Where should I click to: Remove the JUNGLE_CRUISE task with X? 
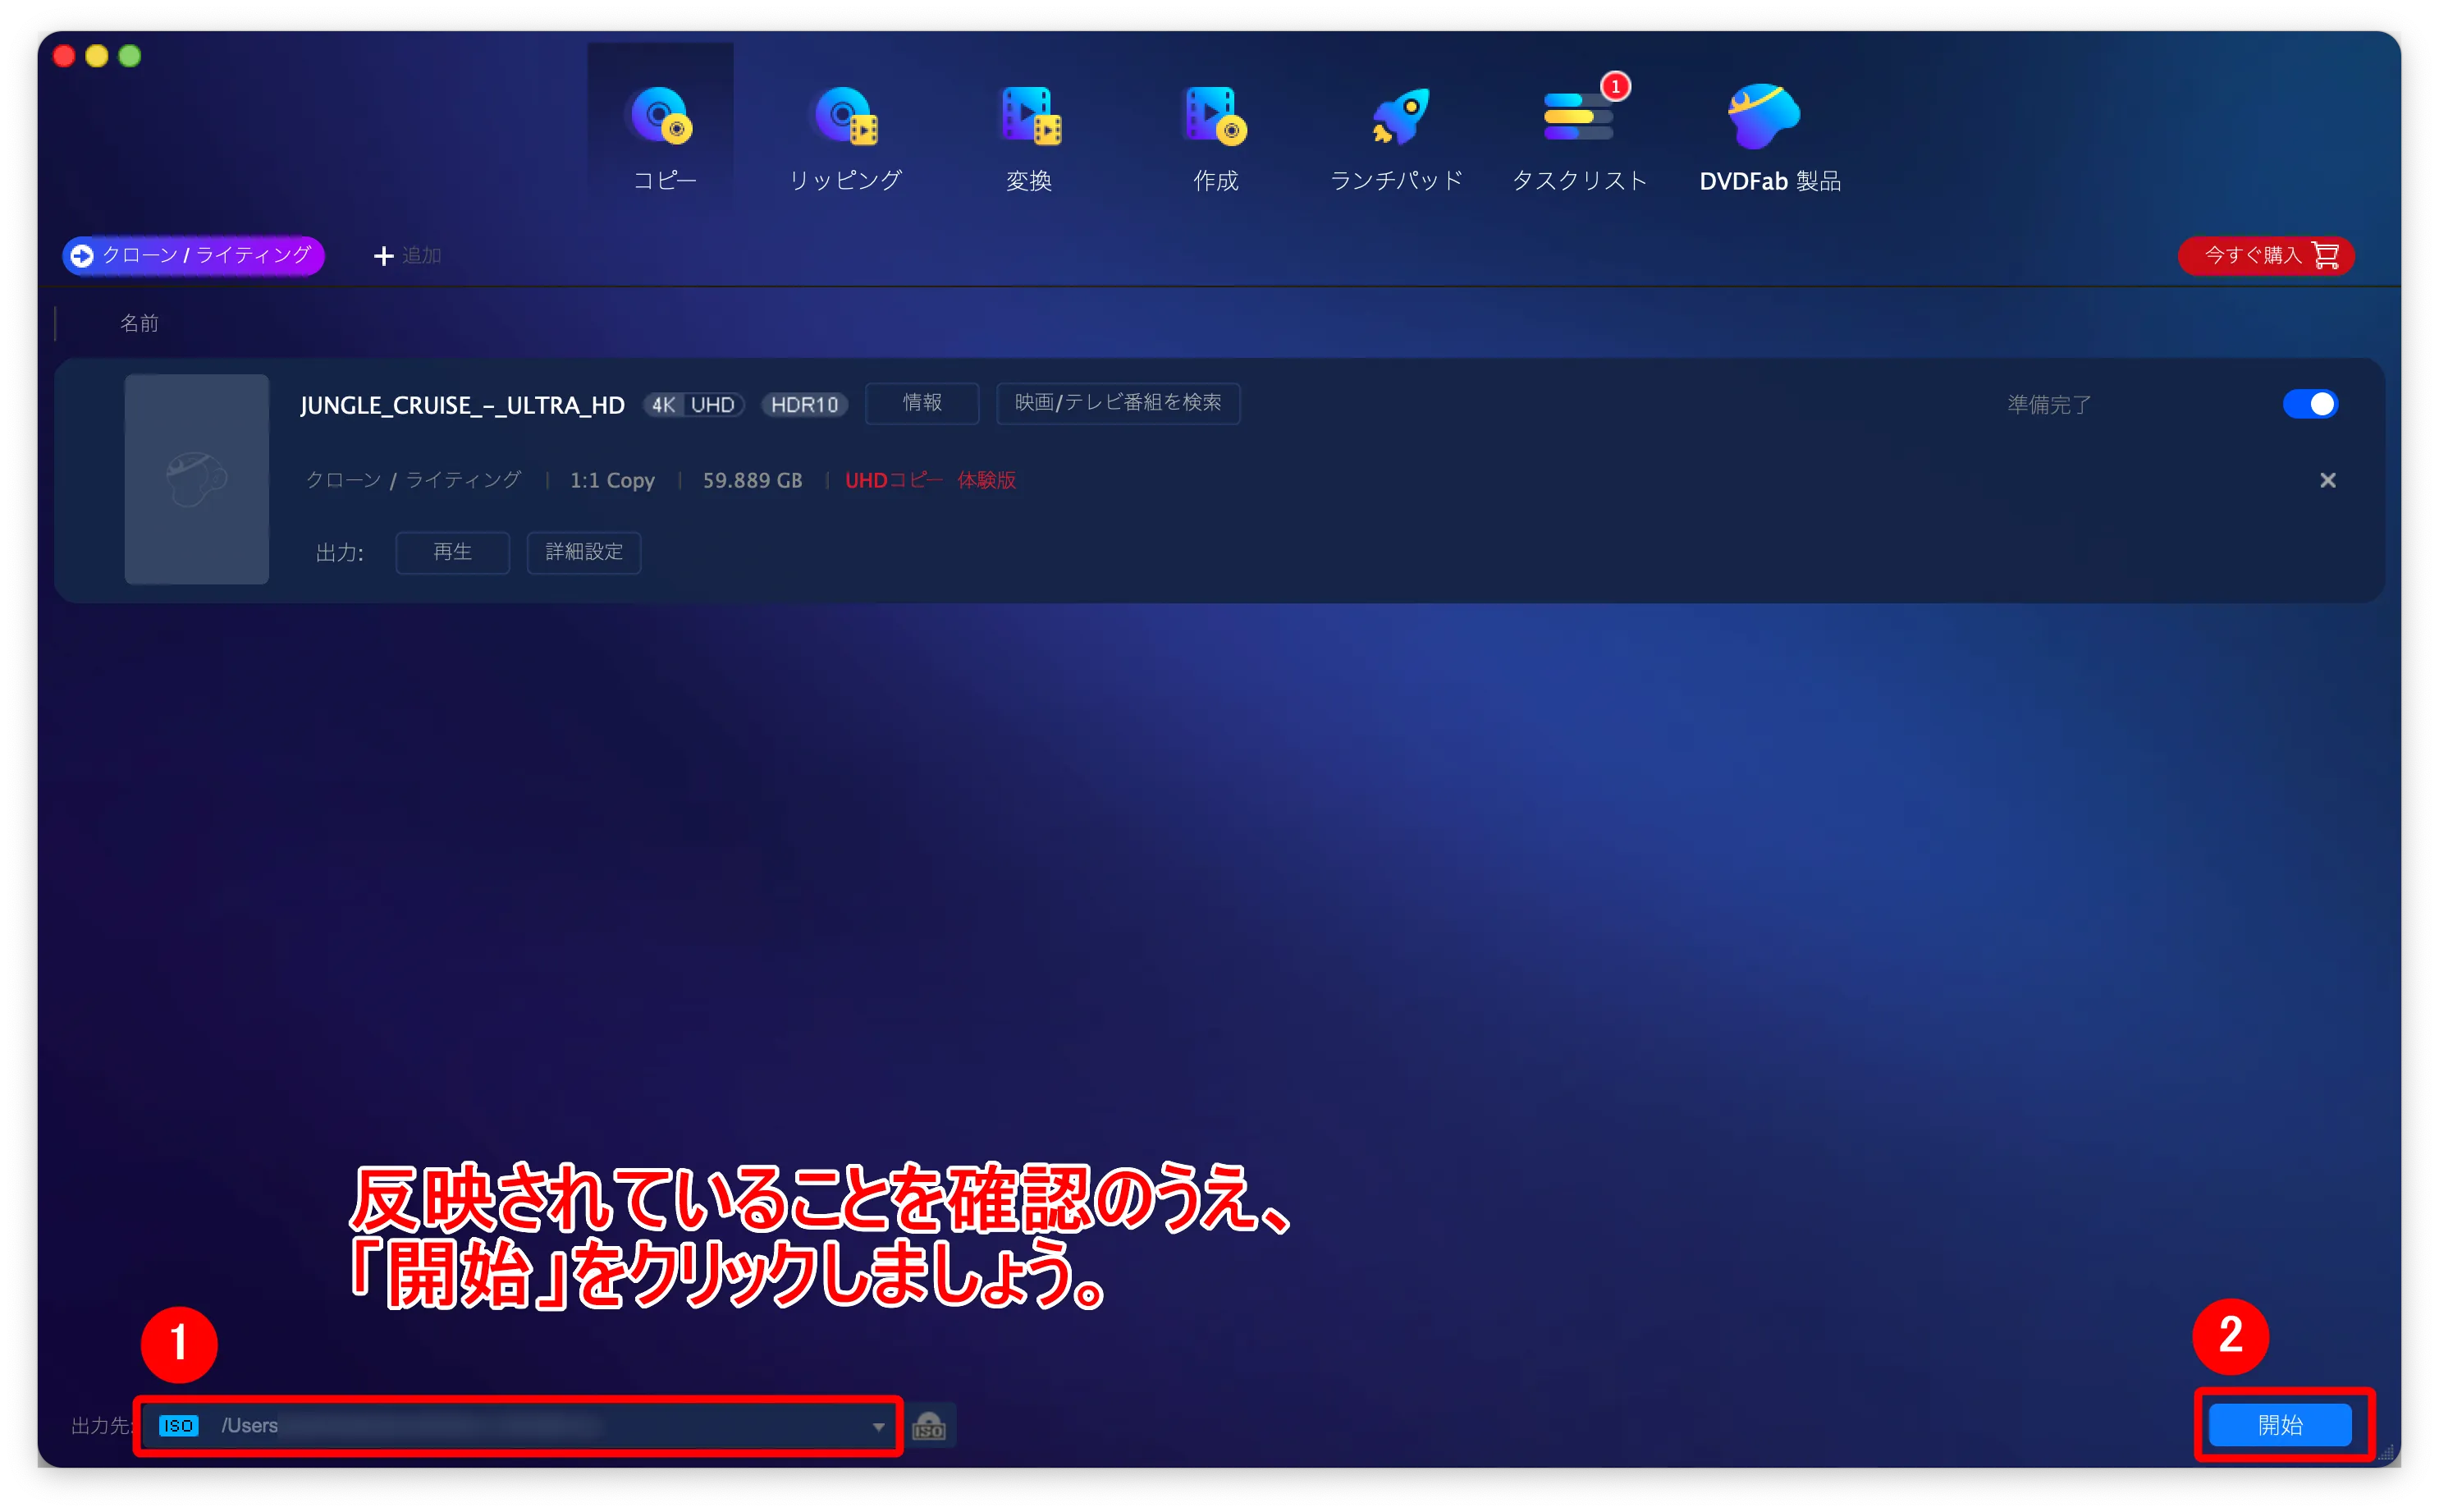[2327, 481]
